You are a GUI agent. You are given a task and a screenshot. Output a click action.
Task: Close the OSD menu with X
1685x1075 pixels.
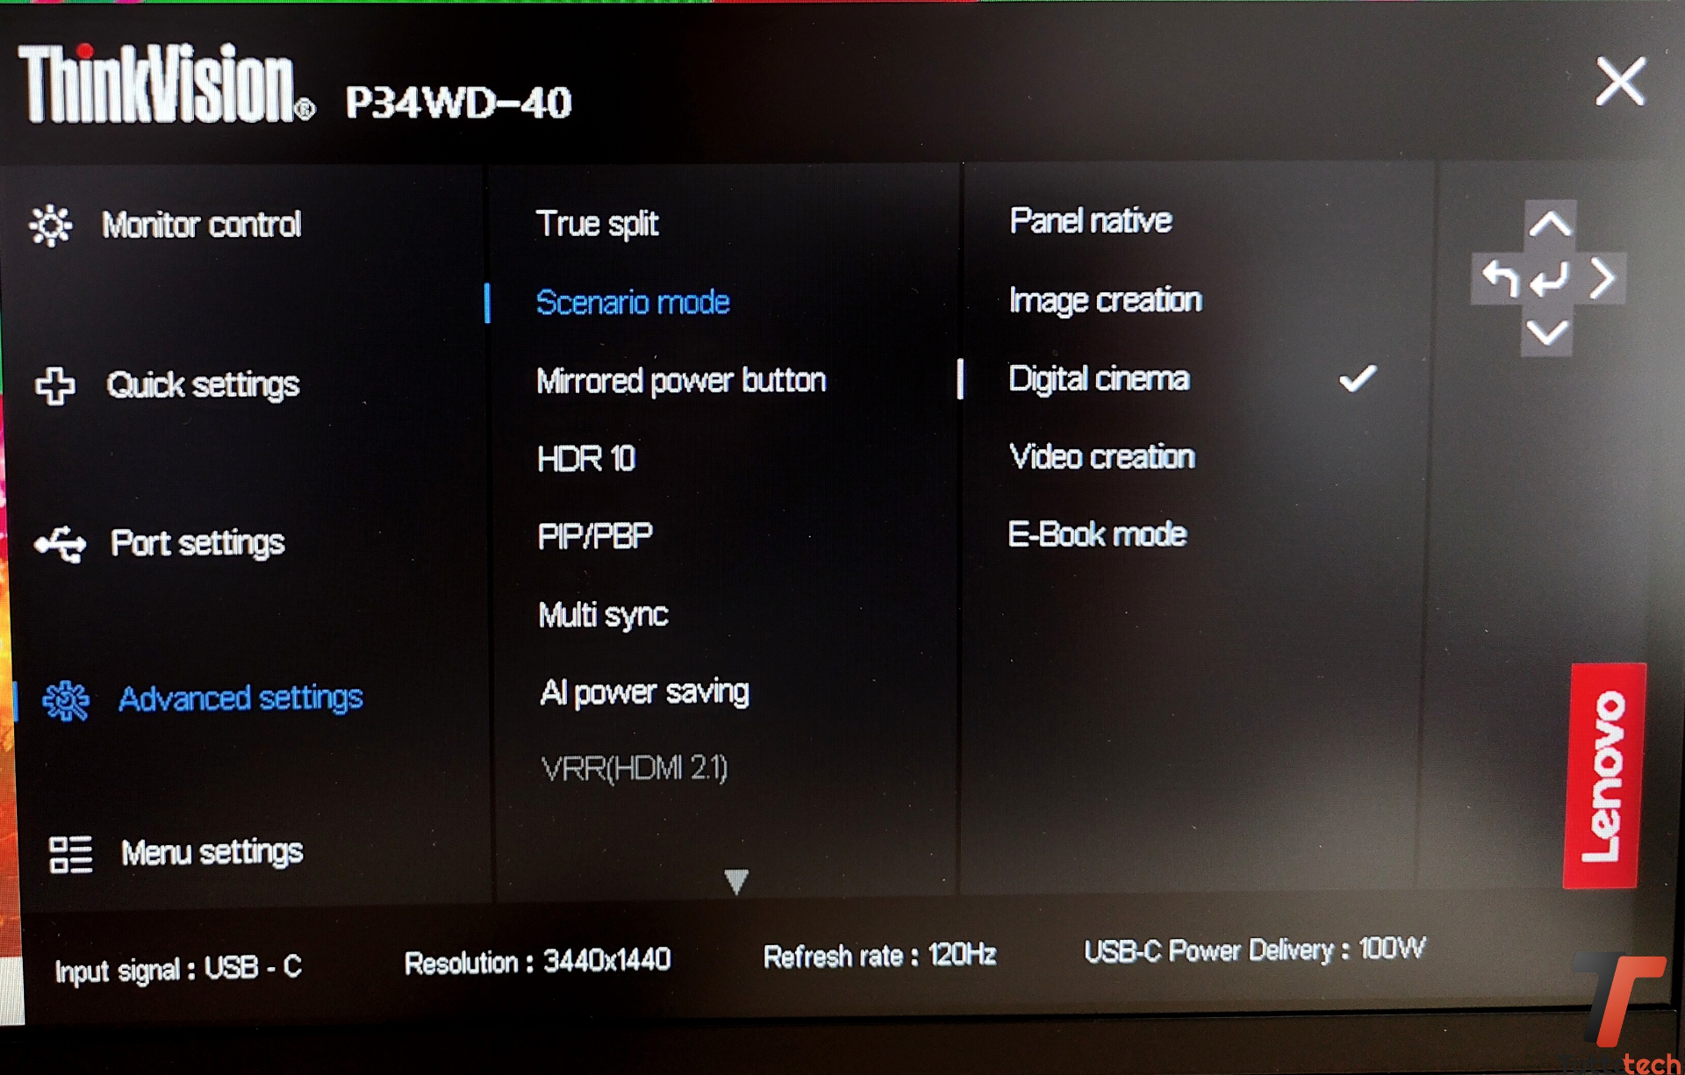(1620, 82)
